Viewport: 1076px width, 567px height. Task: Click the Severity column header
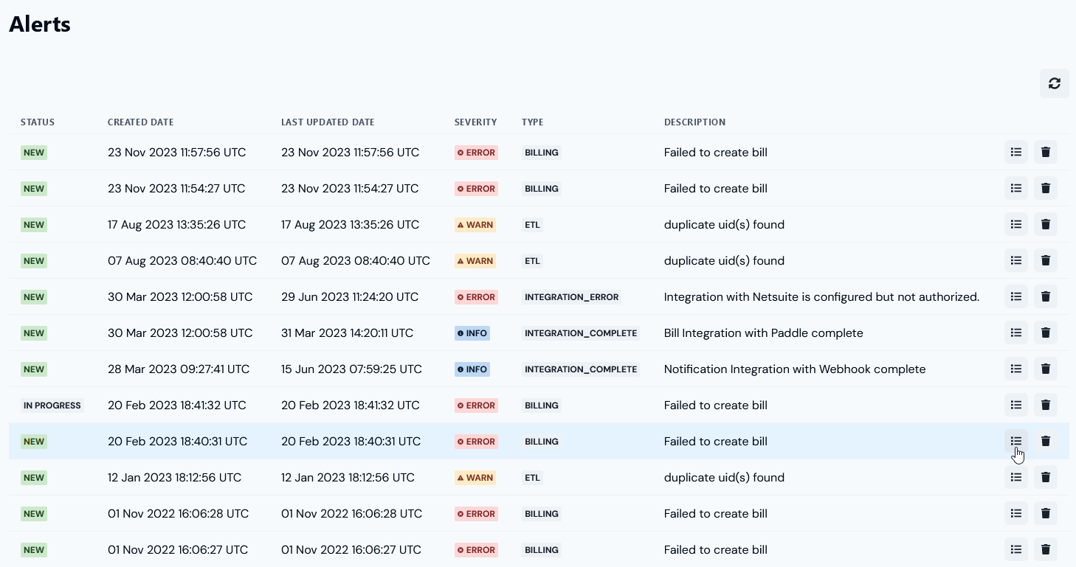tap(475, 122)
